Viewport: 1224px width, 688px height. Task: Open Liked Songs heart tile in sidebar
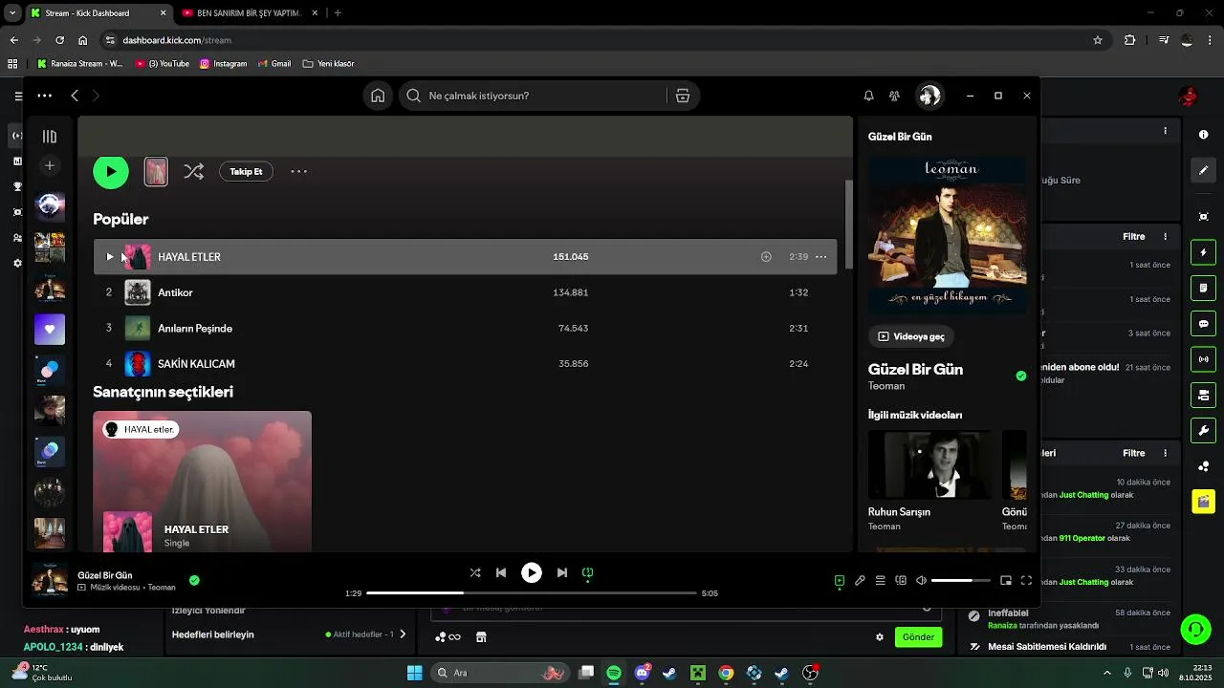click(x=50, y=329)
